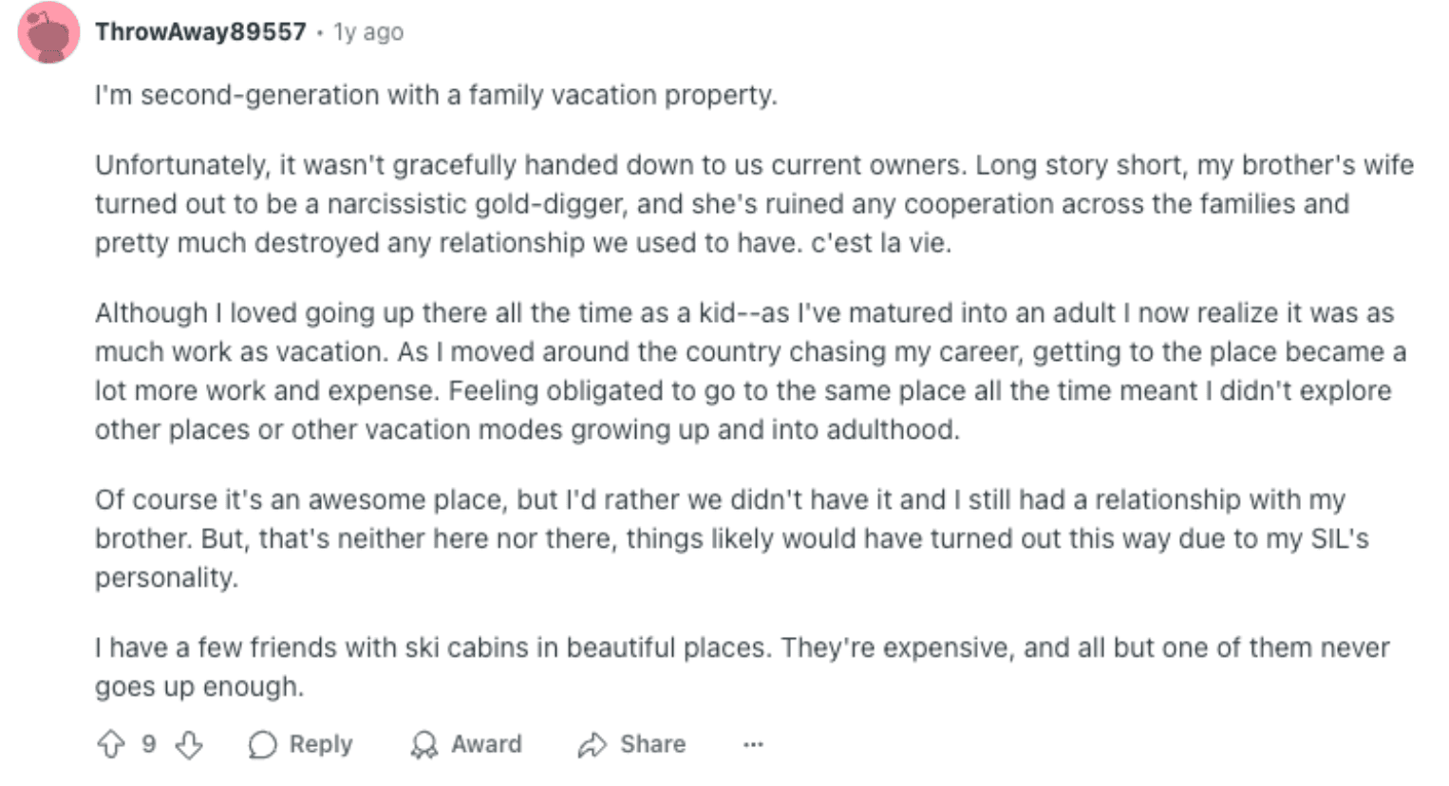Open the ThrowAway89557 username profile link
The image size is (1449, 786).
point(200,31)
